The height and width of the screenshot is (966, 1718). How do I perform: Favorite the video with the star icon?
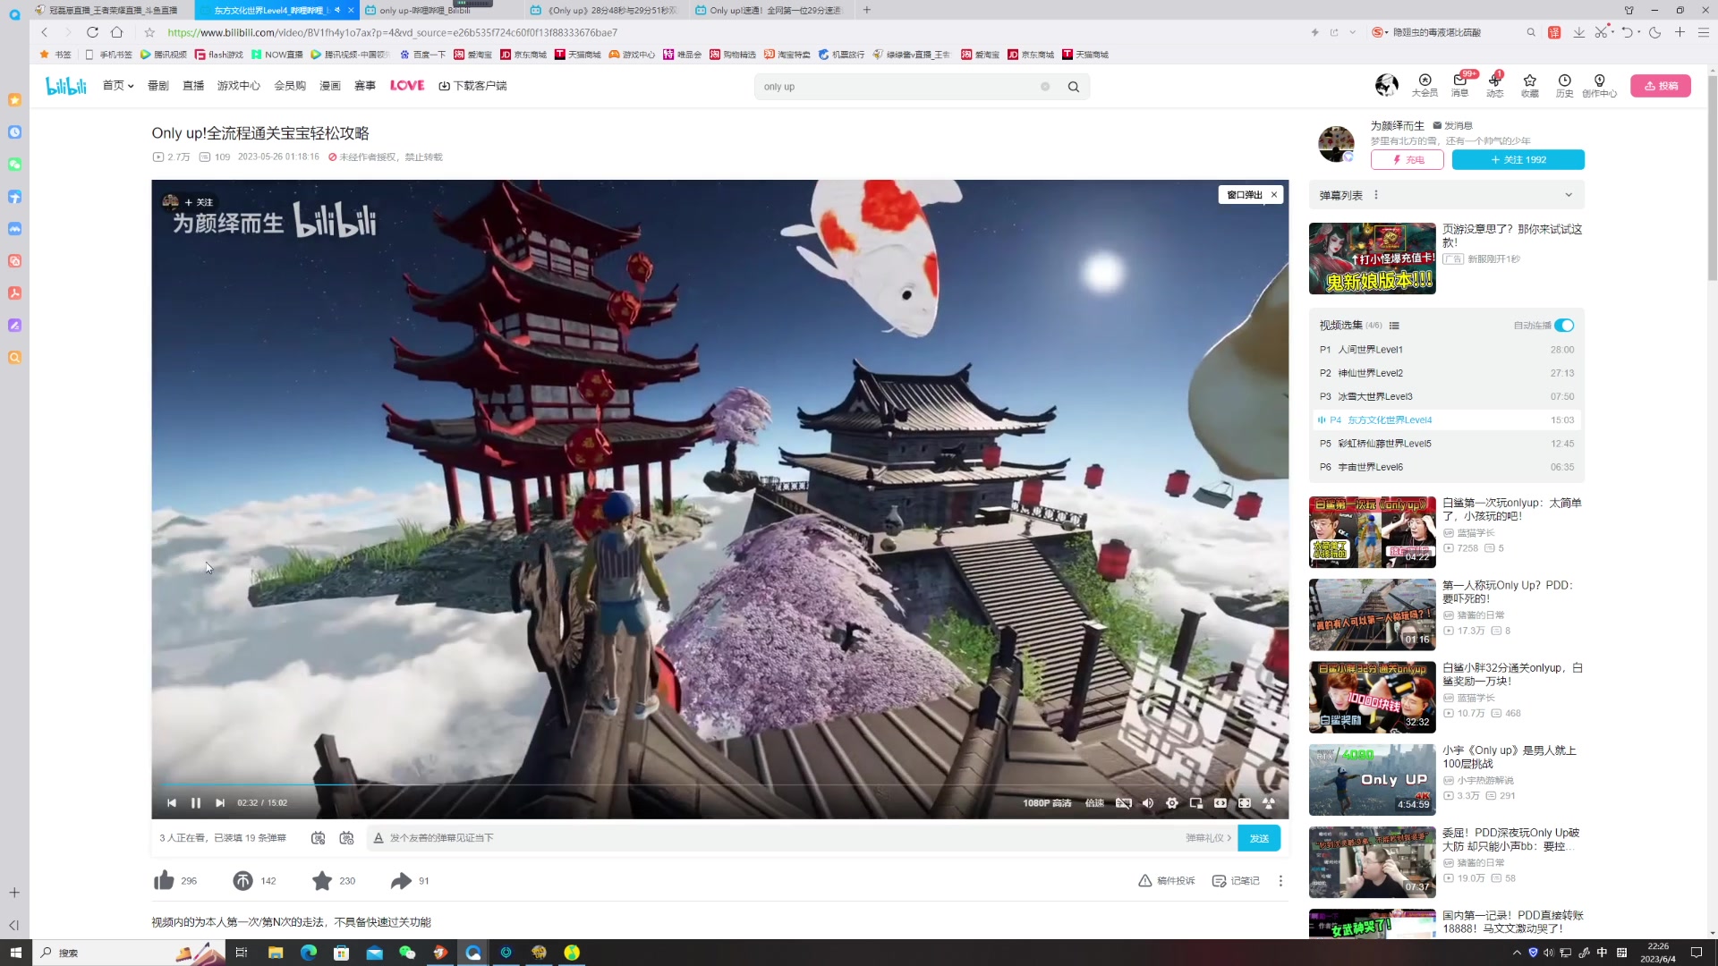pyautogui.click(x=322, y=881)
